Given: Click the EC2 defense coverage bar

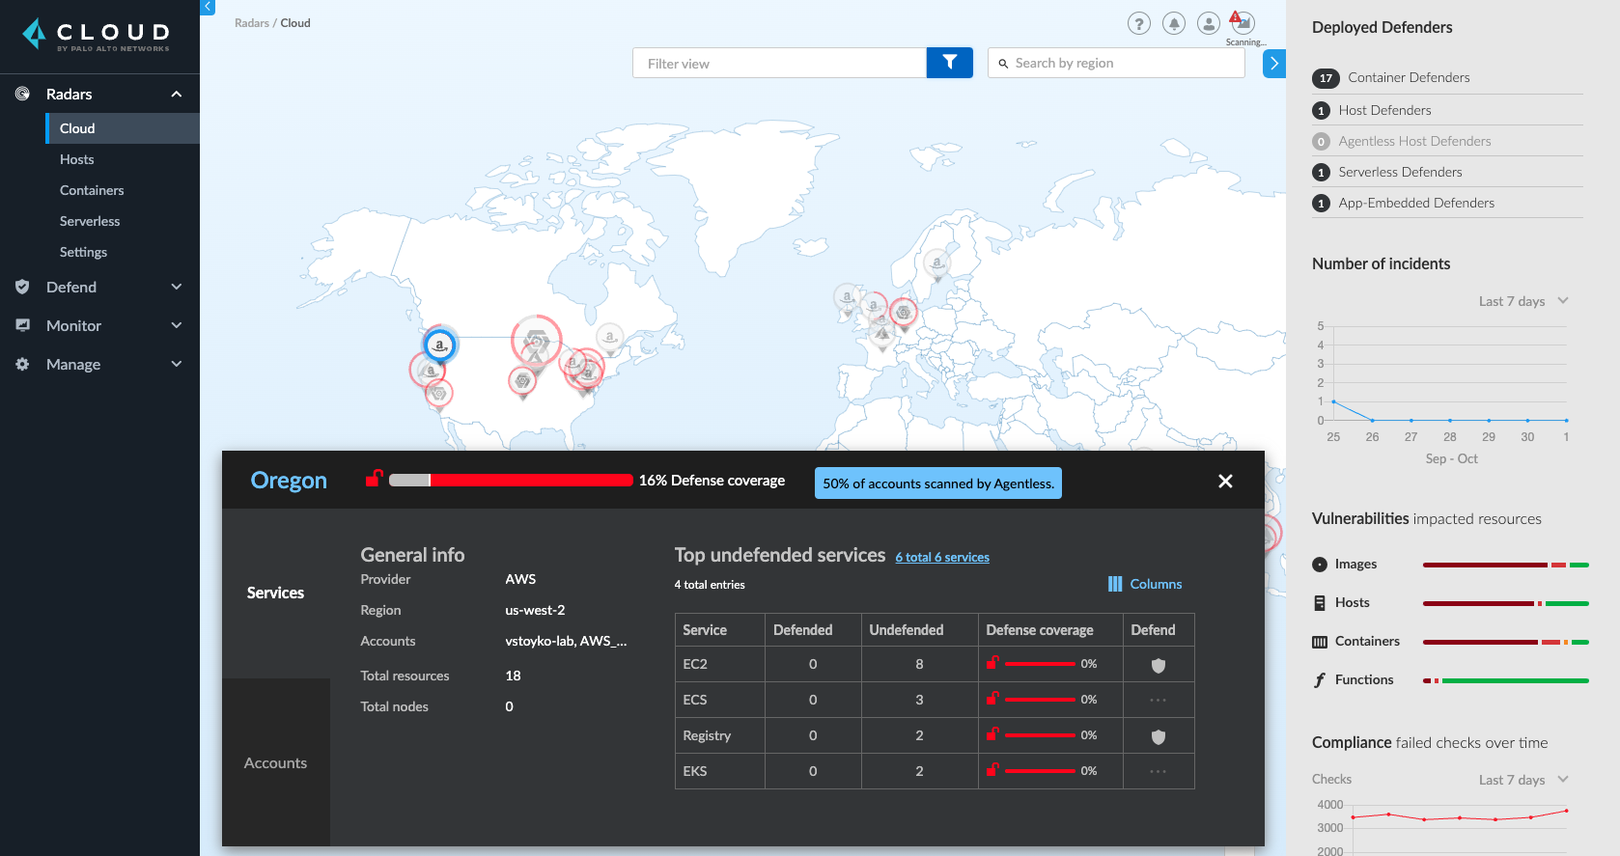Looking at the screenshot, I should tap(1040, 664).
